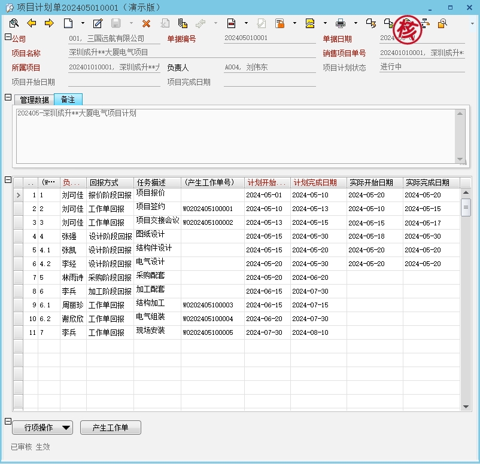
Task: Collapse the header section beside 公司
Action: (8, 37)
